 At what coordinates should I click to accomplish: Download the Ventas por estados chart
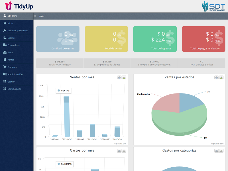(221, 78)
